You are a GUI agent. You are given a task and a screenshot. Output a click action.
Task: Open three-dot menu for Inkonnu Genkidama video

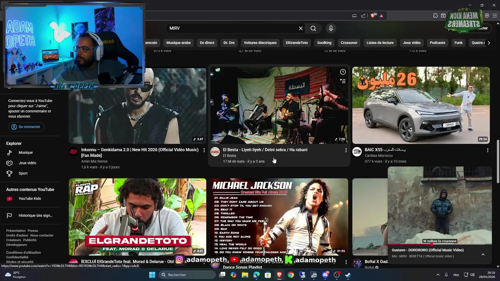[x=204, y=150]
